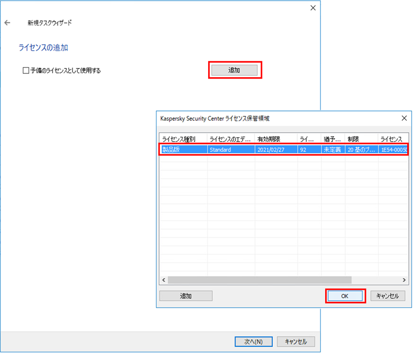Click the left scroll arrow of the list

click(163, 279)
